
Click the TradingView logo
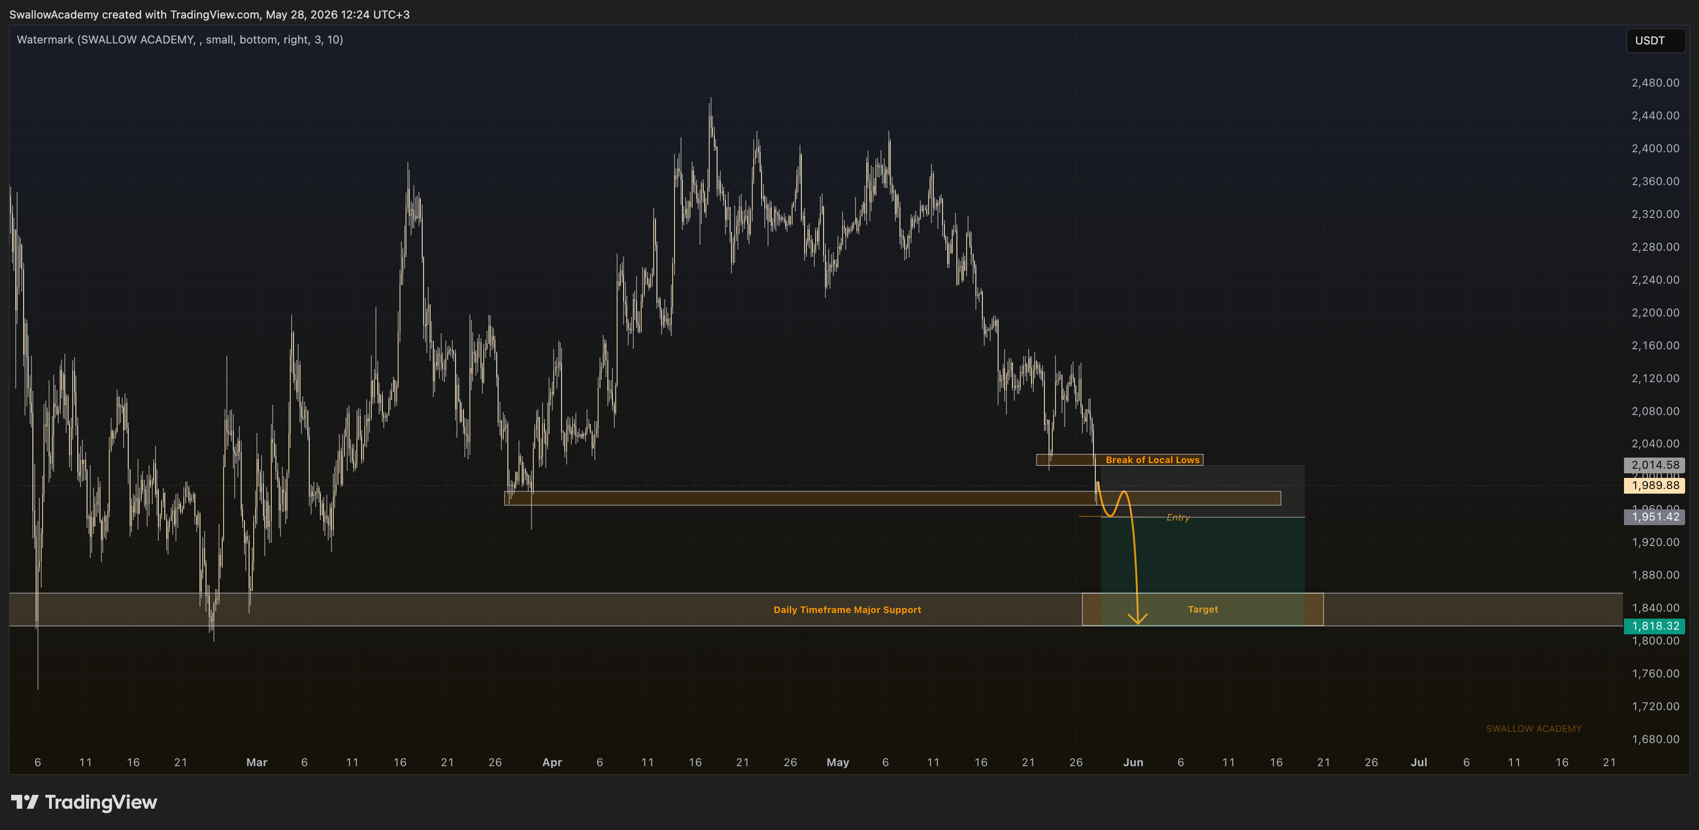click(84, 802)
